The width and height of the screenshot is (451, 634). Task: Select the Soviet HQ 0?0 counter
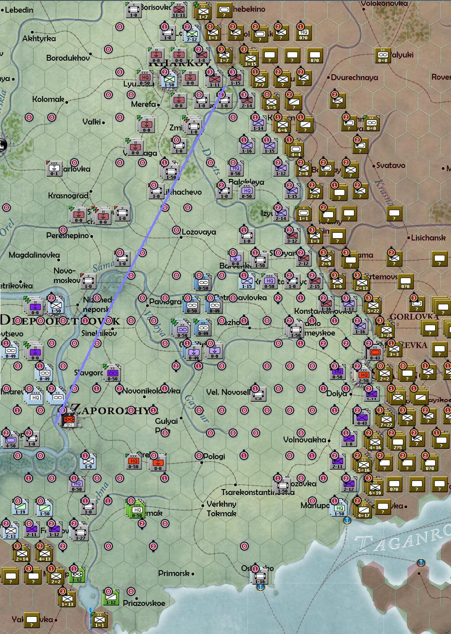pyautogui.click(x=303, y=33)
